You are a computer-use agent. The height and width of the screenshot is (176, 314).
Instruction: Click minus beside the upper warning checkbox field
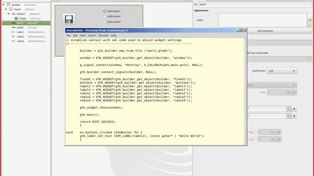tap(273, 132)
